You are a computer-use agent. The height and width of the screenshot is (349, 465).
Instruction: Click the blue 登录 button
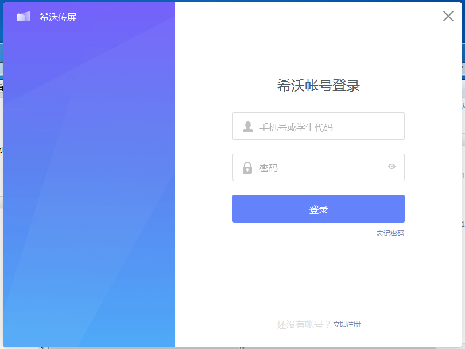click(x=319, y=209)
